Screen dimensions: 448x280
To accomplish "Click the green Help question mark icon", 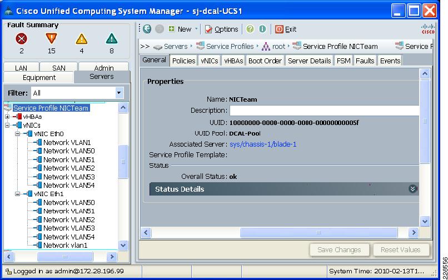I will 250,29.
